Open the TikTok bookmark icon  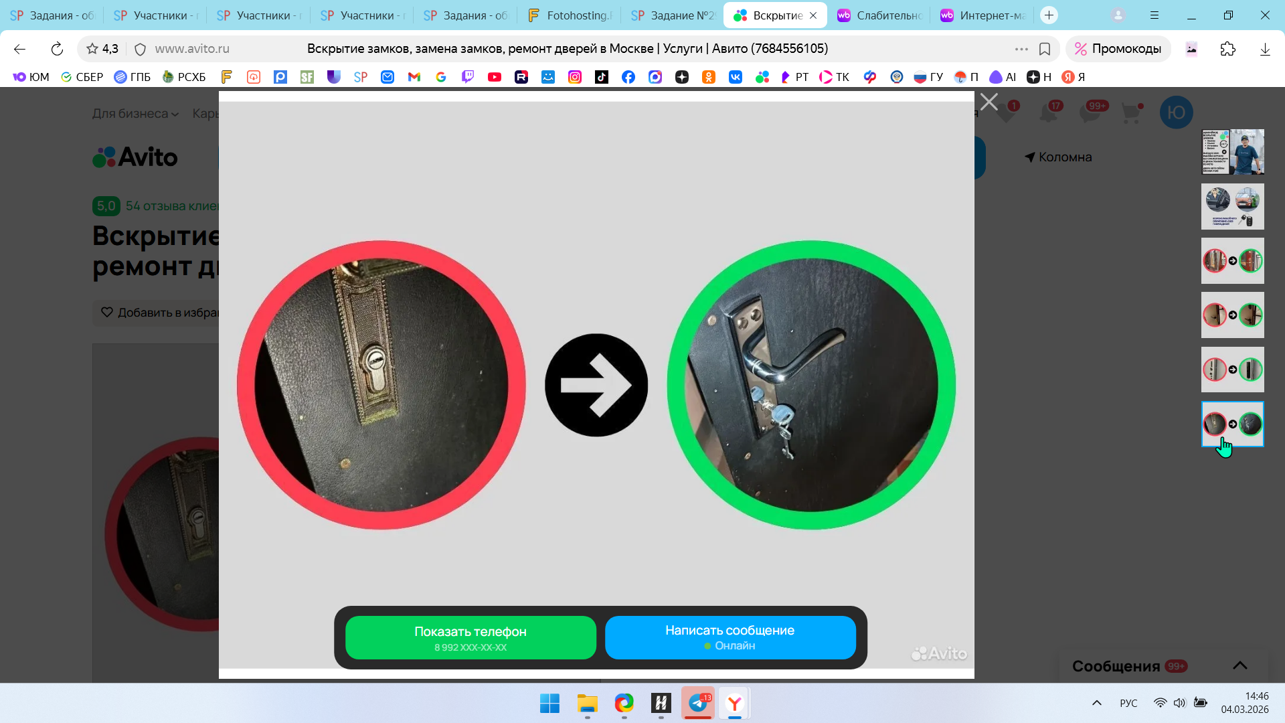click(x=602, y=77)
